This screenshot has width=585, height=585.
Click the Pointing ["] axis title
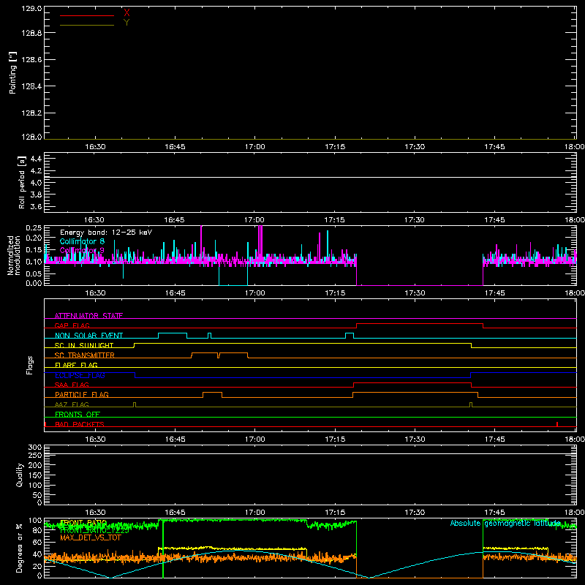[12, 72]
